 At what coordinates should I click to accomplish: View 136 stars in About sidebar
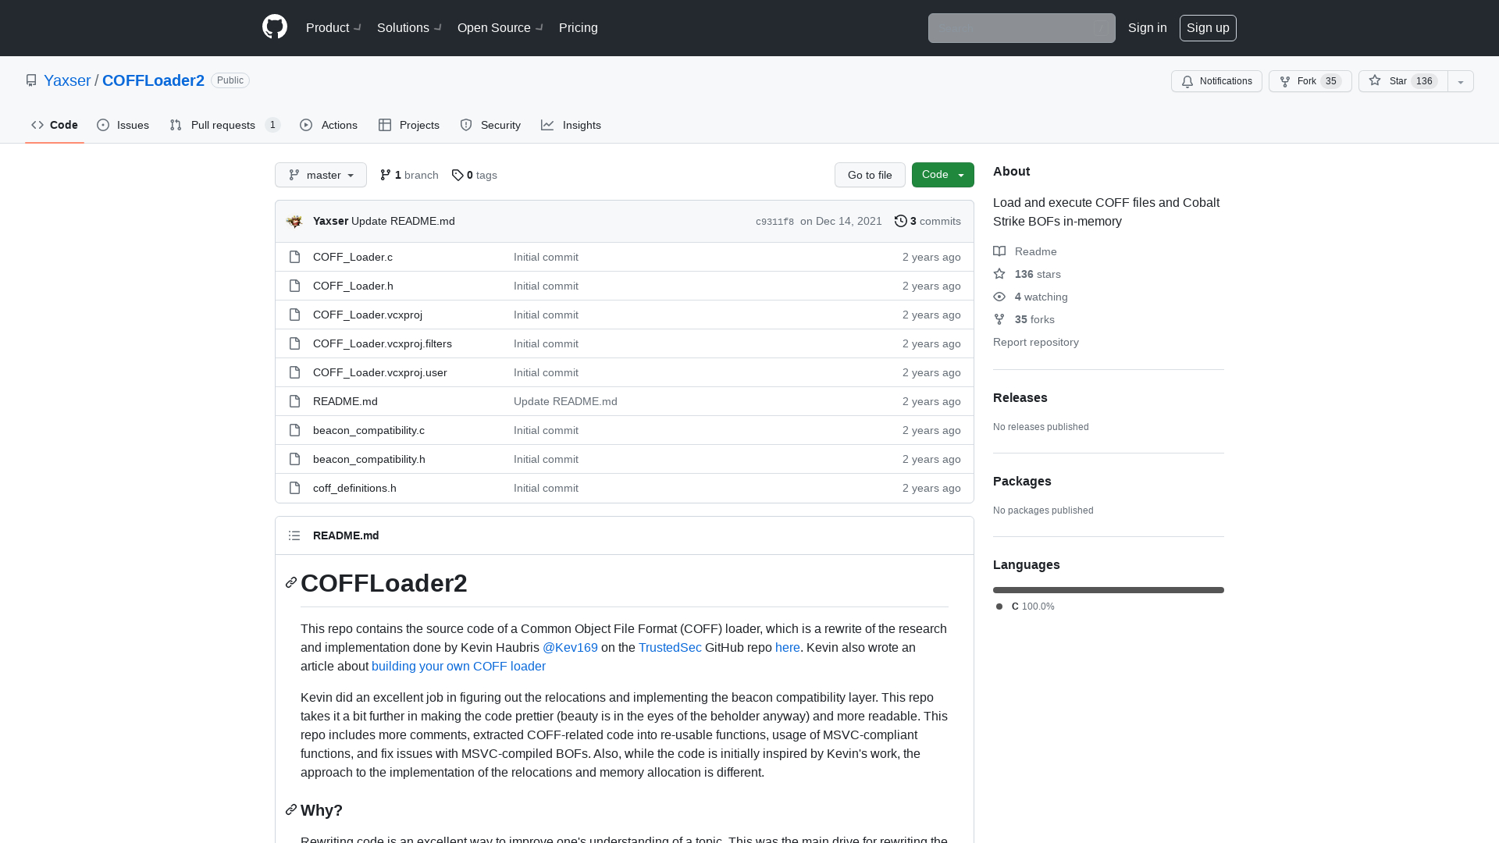pyautogui.click(x=1027, y=274)
